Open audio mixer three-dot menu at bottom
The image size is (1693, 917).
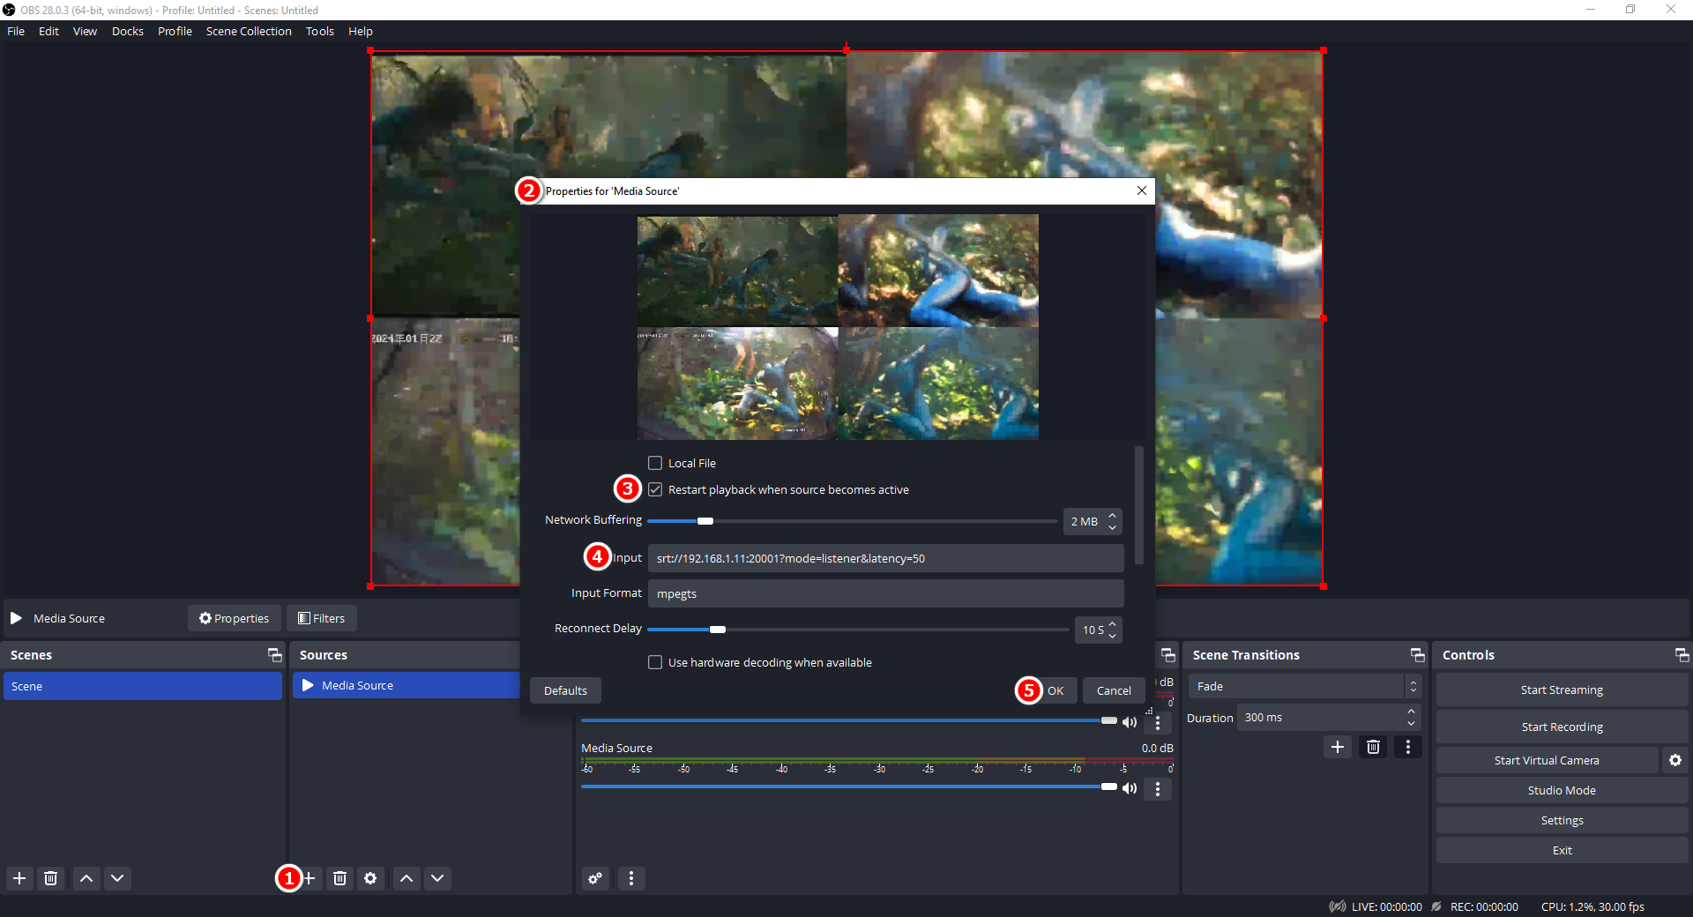pyautogui.click(x=631, y=878)
